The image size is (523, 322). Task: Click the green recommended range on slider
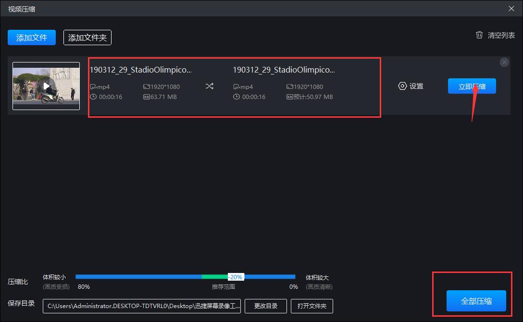tap(215, 277)
